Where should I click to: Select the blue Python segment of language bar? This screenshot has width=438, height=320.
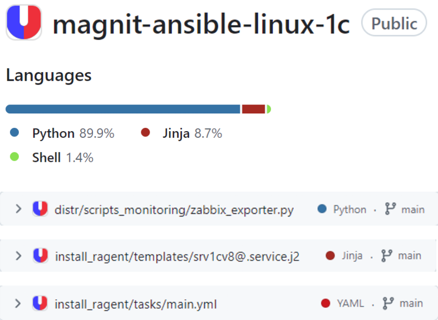click(x=123, y=109)
